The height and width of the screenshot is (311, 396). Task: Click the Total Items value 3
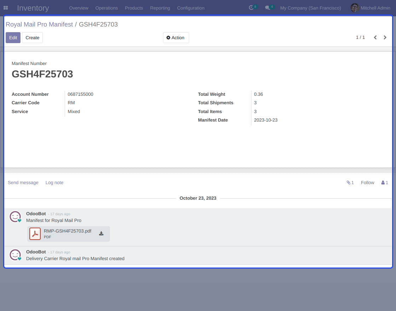click(255, 112)
